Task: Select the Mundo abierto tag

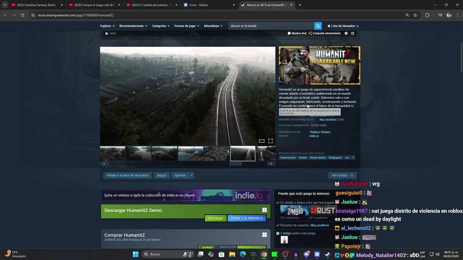Action: point(318,157)
